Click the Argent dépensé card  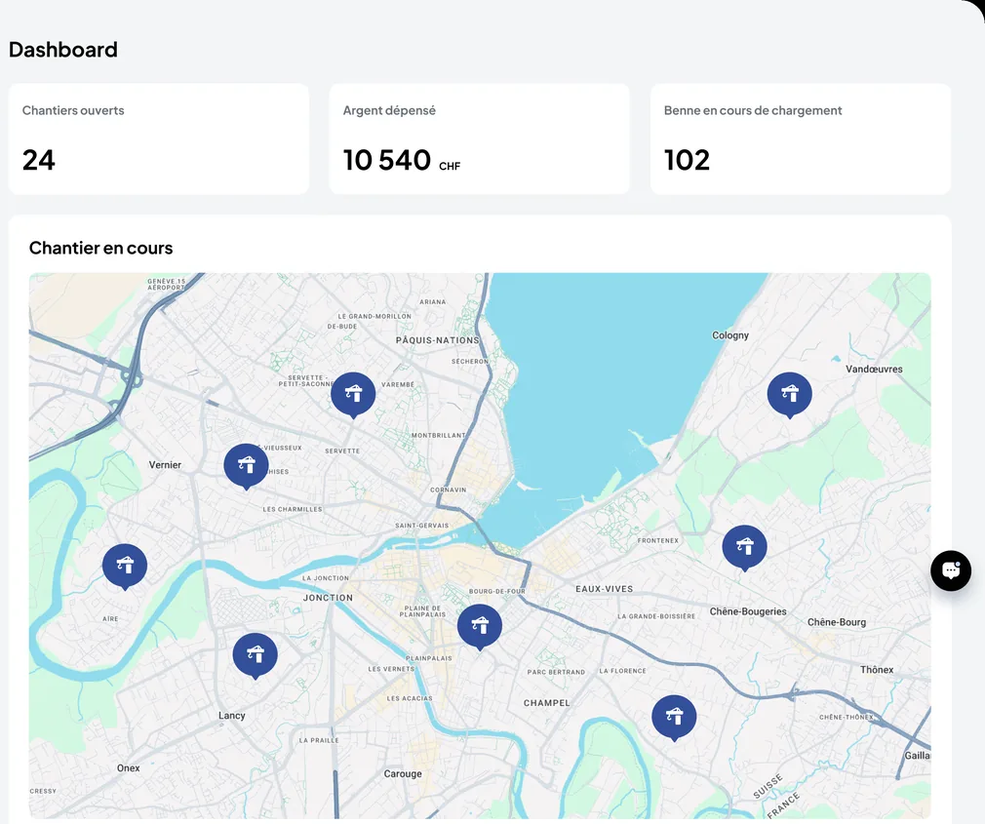click(x=479, y=138)
